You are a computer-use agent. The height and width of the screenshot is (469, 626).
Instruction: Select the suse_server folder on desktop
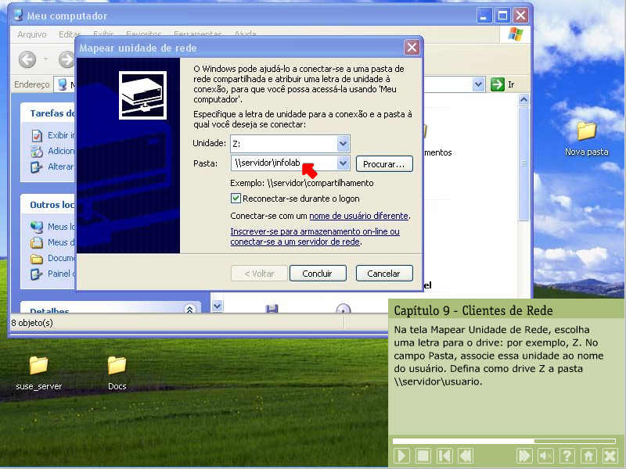click(38, 365)
